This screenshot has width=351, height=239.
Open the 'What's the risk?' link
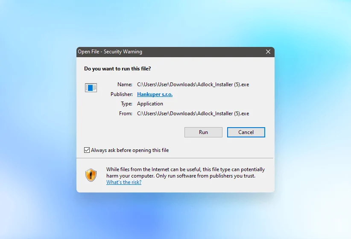pyautogui.click(x=124, y=182)
